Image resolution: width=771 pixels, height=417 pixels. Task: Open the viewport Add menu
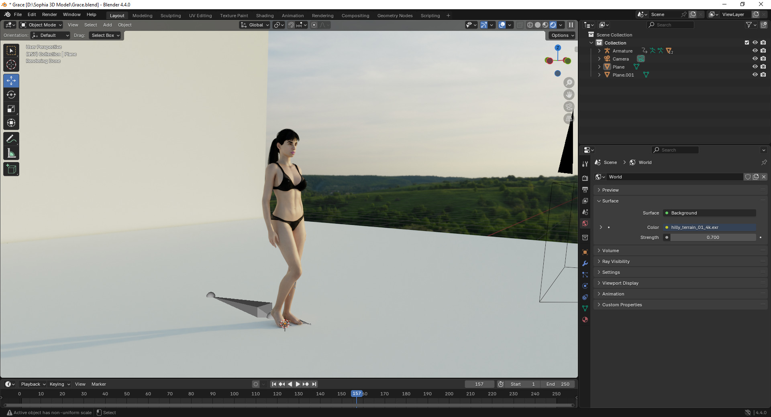[x=107, y=25]
